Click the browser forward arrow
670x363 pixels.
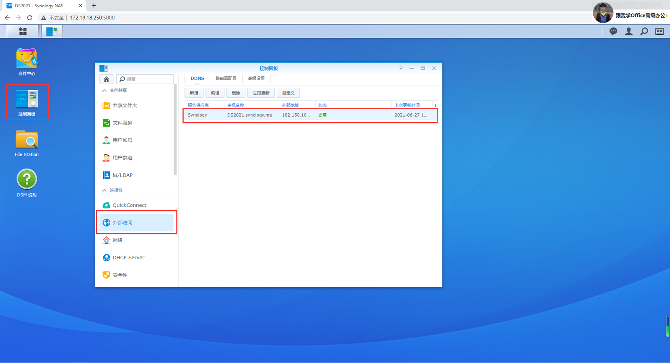(x=18, y=18)
